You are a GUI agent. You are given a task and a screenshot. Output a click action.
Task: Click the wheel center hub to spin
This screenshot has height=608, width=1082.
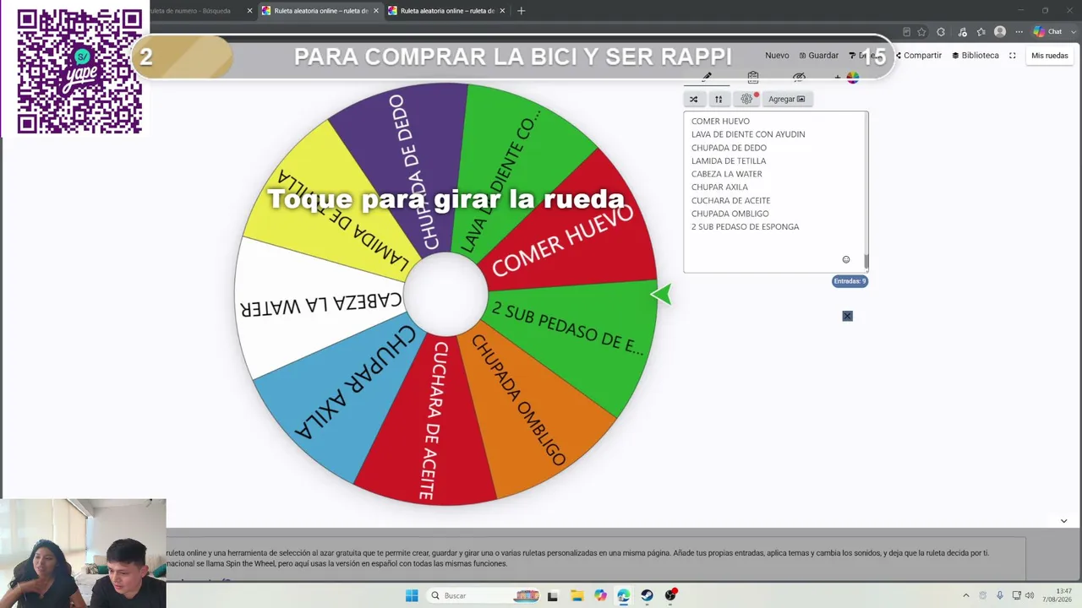coord(445,295)
